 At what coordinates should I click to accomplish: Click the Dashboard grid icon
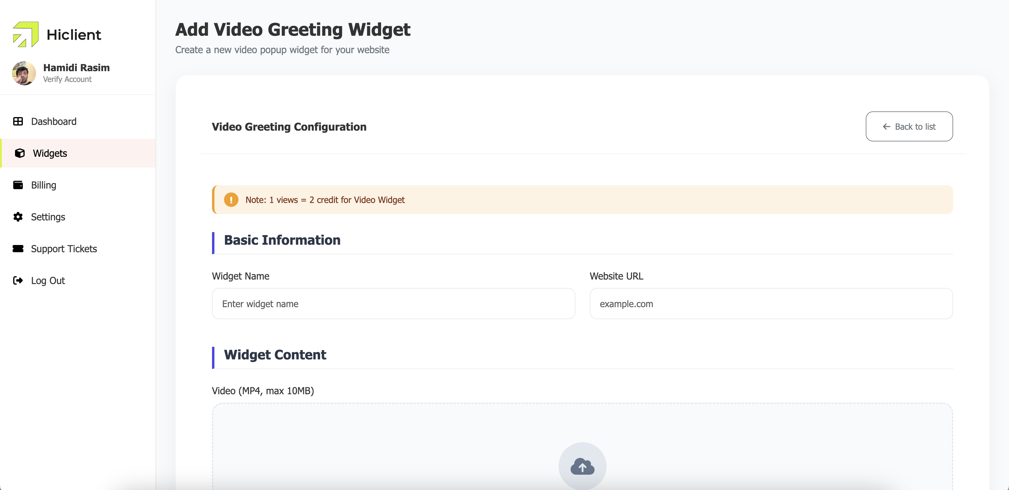click(18, 121)
